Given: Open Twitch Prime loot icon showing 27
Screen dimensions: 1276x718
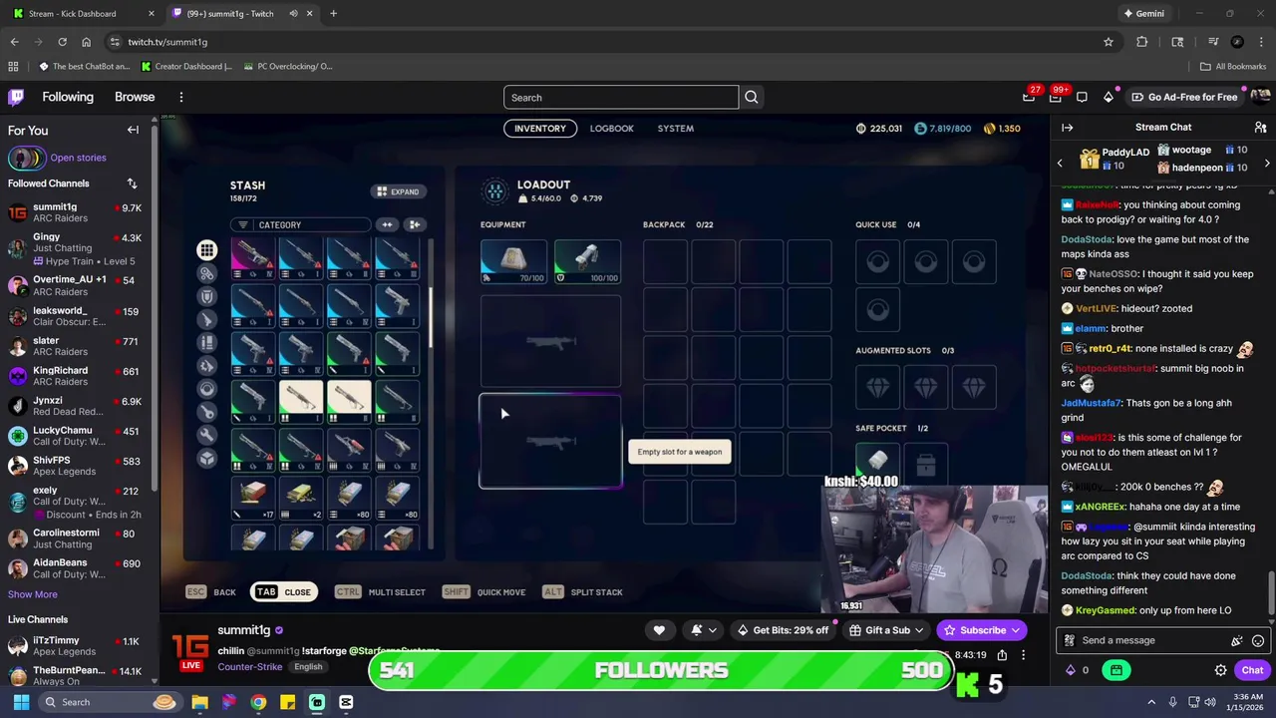Looking at the screenshot, I should [1029, 97].
